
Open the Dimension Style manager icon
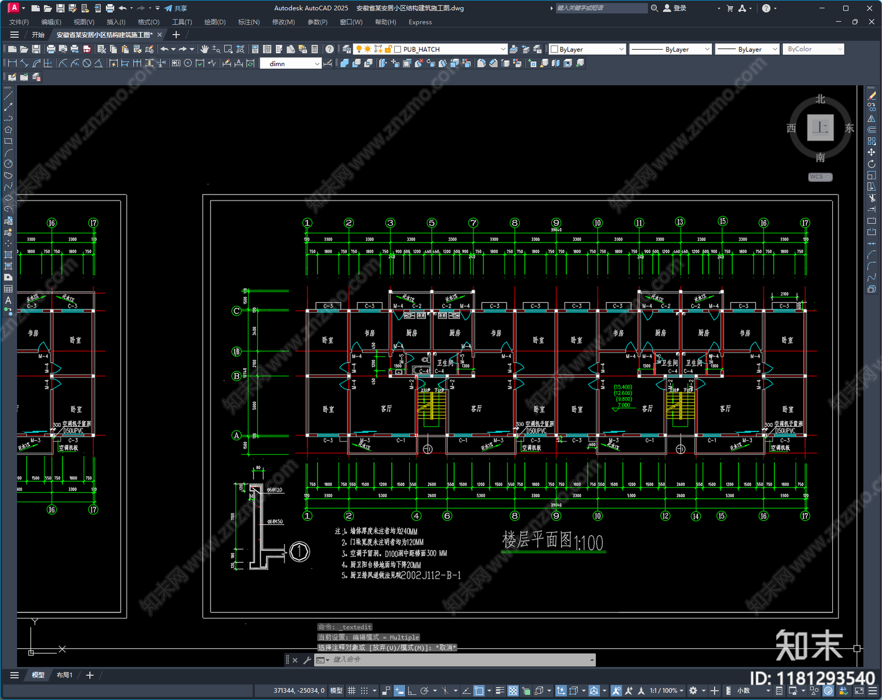click(328, 63)
